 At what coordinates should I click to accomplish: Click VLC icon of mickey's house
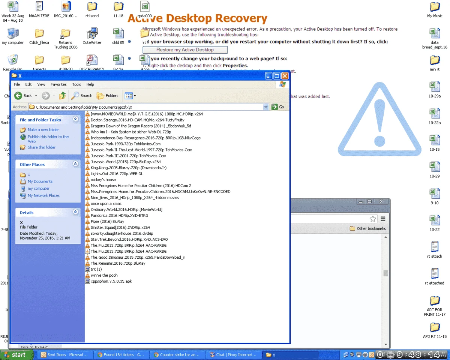tap(88, 180)
